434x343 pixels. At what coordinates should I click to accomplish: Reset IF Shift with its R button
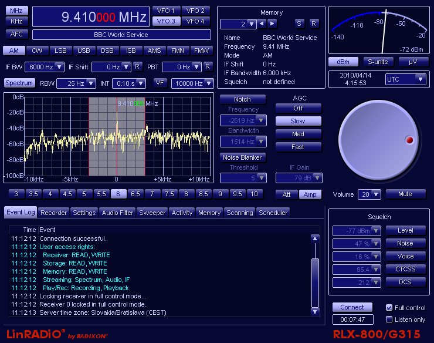[137, 66]
